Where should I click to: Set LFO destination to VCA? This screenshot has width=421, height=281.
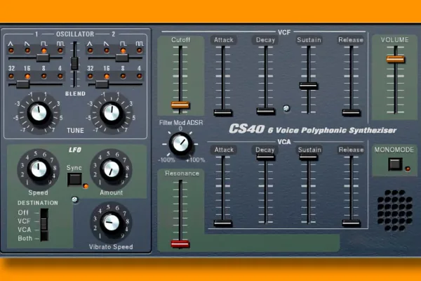[25, 230]
